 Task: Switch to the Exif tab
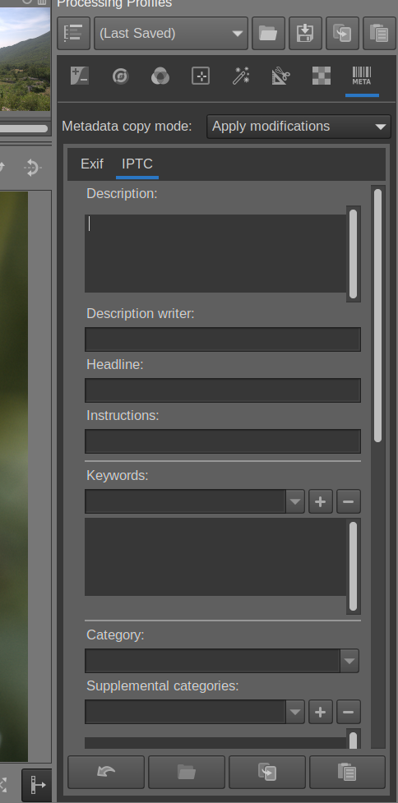pos(92,164)
